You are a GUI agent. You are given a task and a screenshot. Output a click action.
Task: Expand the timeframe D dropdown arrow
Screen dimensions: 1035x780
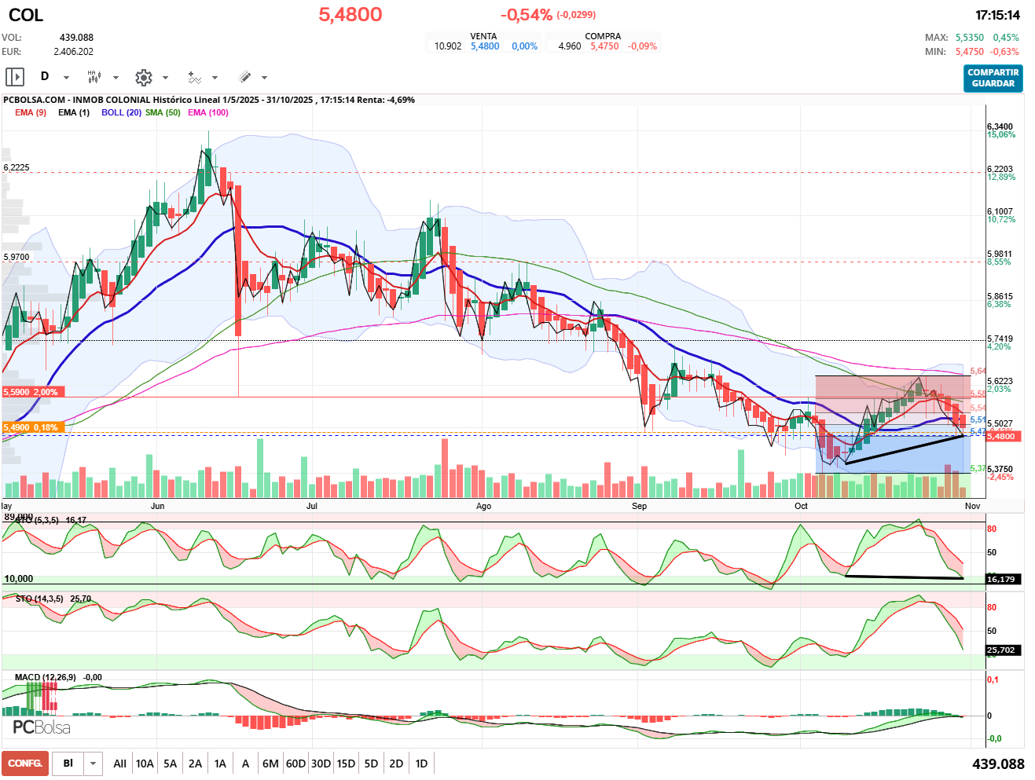66,78
